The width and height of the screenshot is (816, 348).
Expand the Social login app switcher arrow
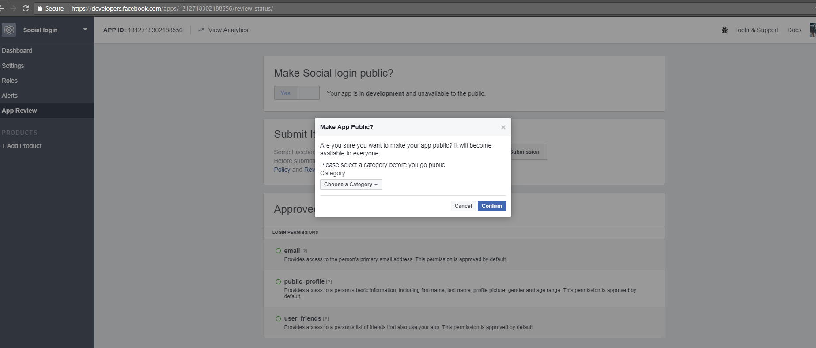click(x=85, y=30)
